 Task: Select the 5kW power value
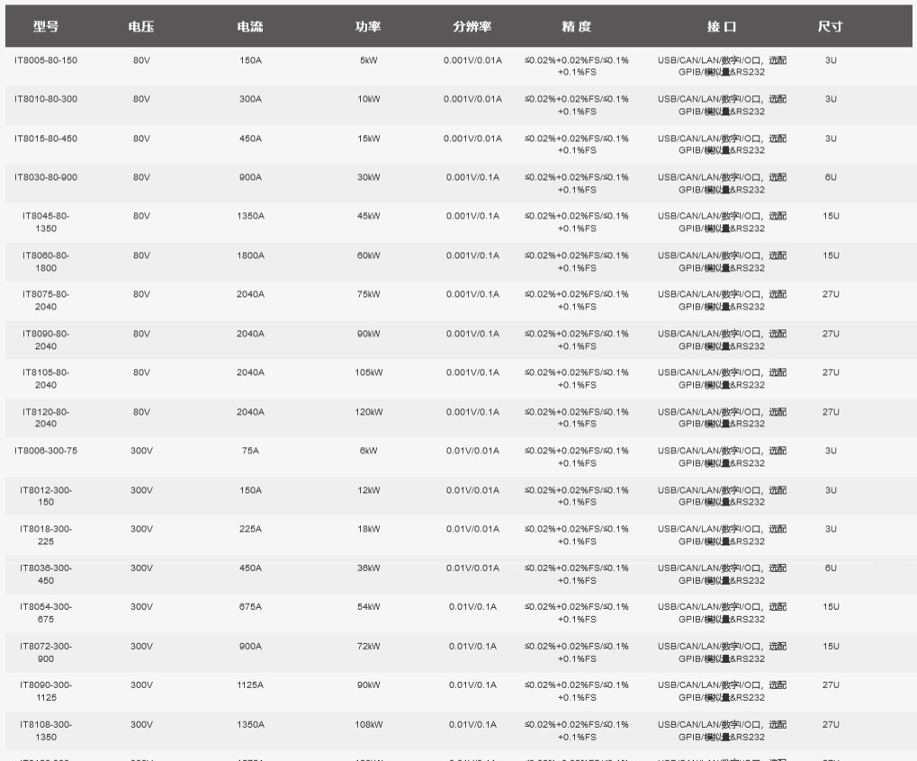[368, 60]
